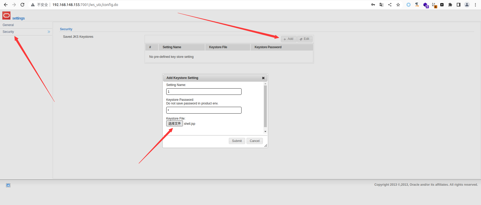Click the Setting Name input field
481x205 pixels.
click(204, 91)
